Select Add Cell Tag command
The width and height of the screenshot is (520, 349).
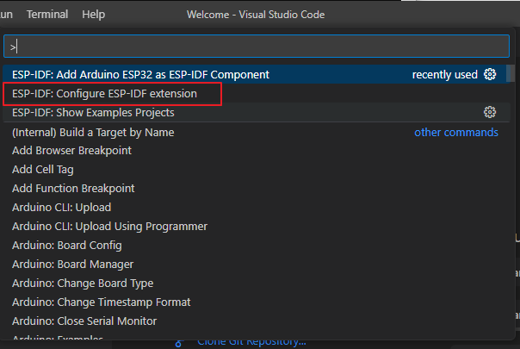tap(255, 170)
